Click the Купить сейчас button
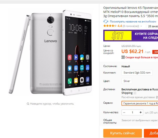This screenshot has width=158, height=138. coord(122,133)
